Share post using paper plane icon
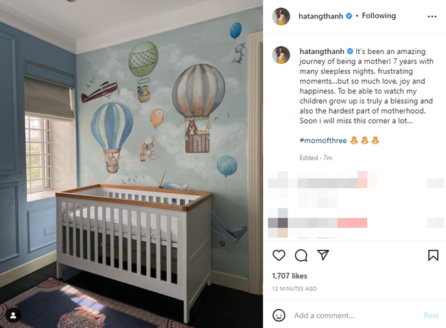 [323, 255]
